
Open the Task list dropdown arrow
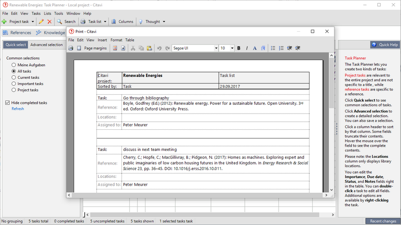coord(105,22)
